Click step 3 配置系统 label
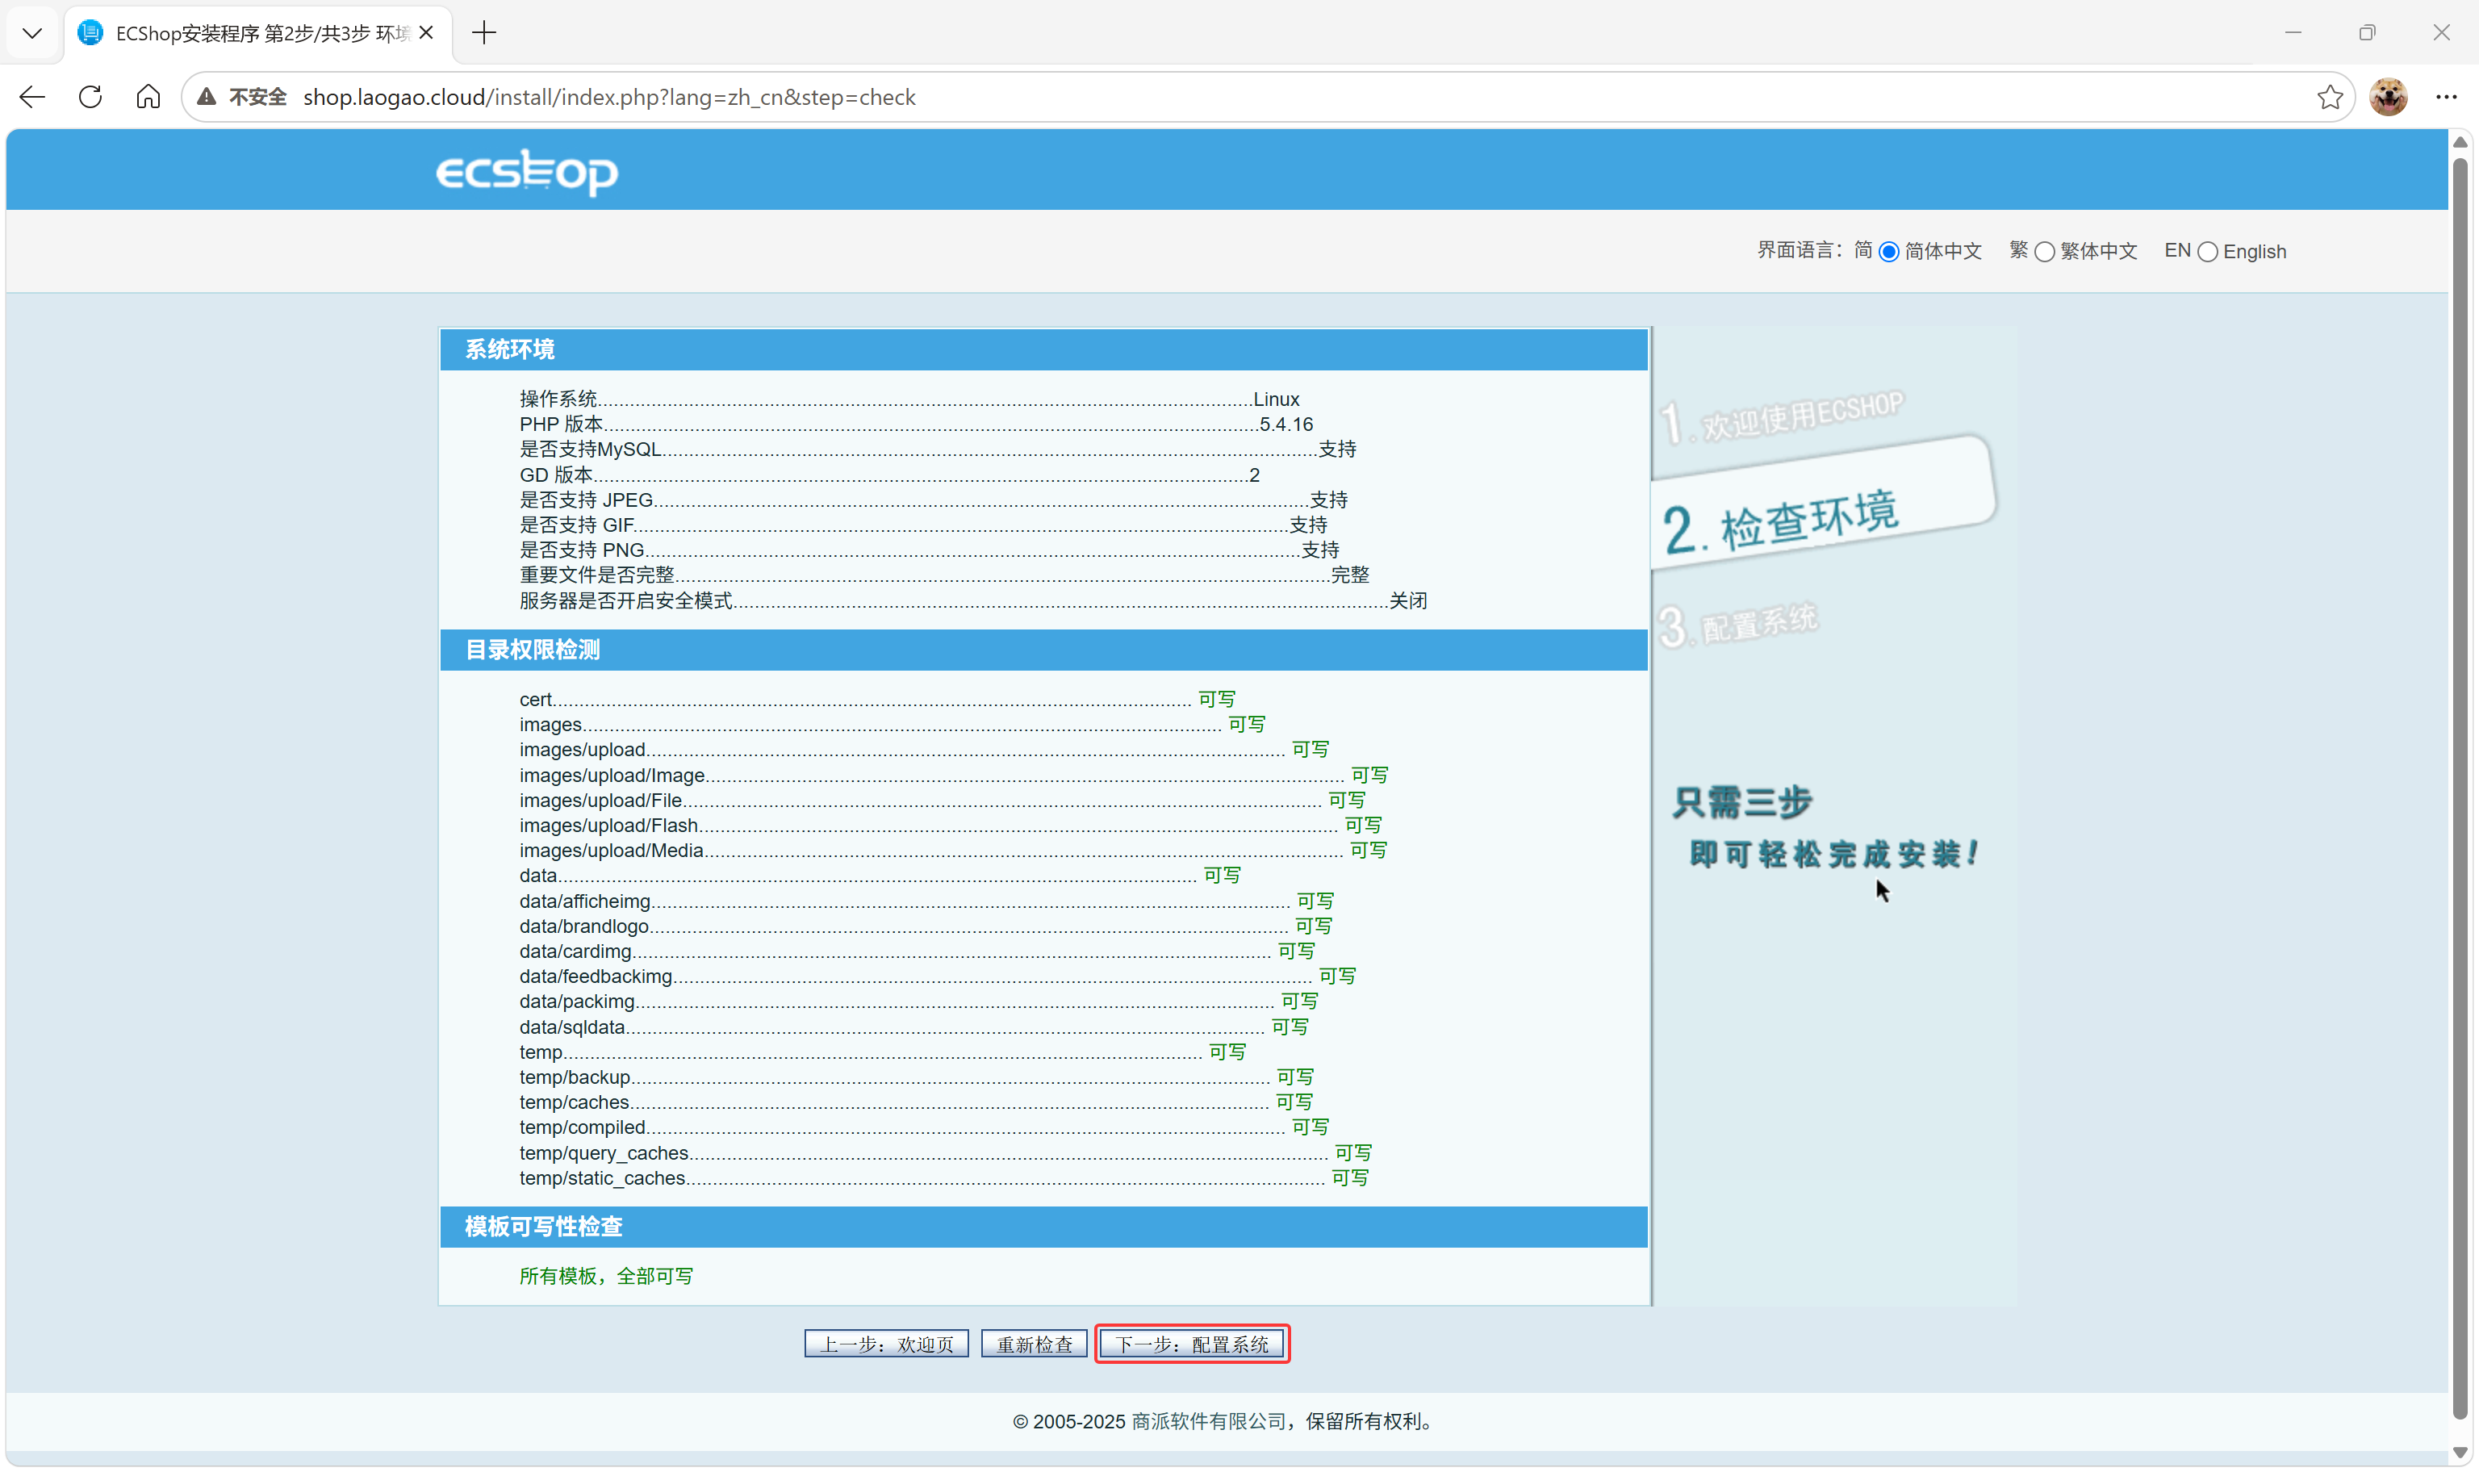 coord(1738,625)
